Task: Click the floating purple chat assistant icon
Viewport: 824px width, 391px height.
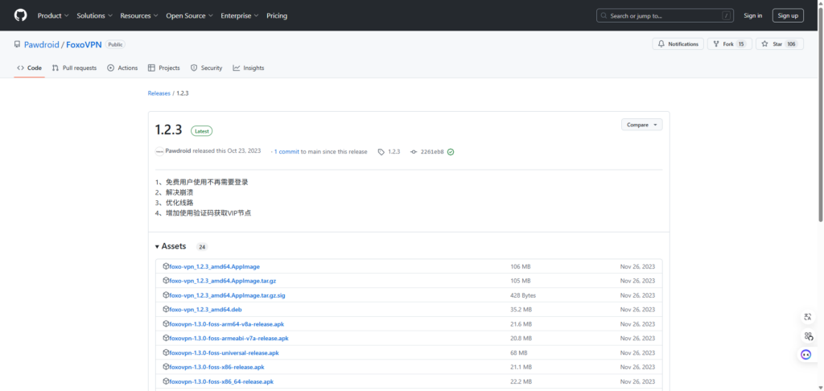Action: point(806,355)
